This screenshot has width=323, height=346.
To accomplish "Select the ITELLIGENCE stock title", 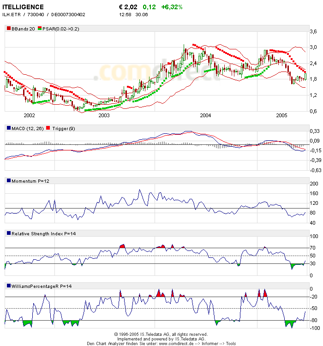I will (x=23, y=7).
